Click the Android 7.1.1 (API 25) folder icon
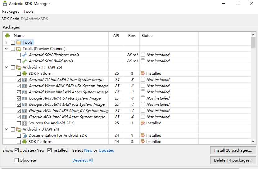258x169 pixels. point(19,67)
